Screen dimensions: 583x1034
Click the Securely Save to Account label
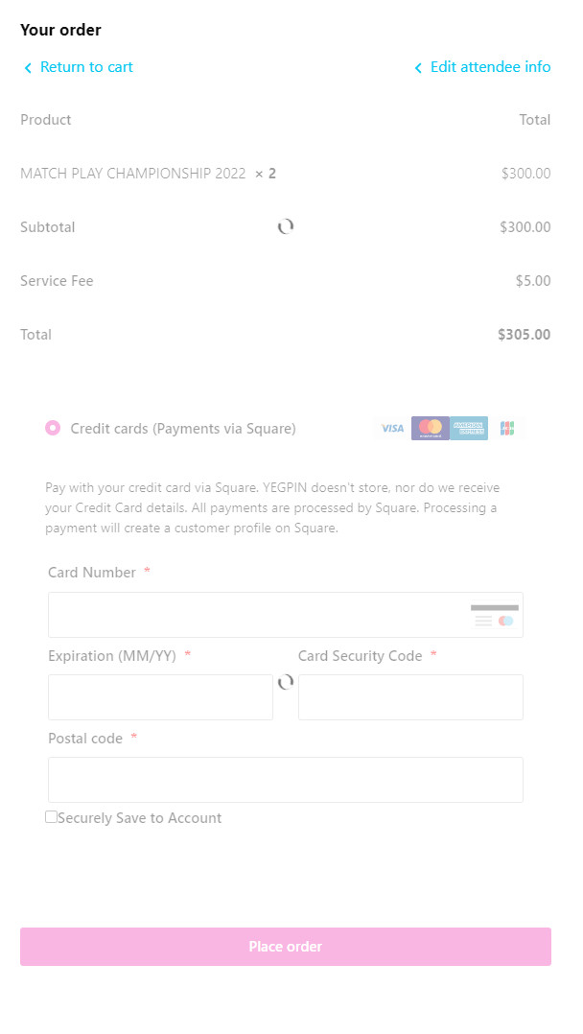click(x=140, y=818)
